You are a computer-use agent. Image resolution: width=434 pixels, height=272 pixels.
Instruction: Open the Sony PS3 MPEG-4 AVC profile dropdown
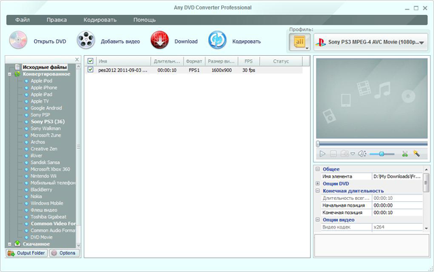point(422,43)
